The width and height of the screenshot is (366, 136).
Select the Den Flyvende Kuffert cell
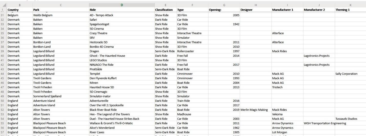122,78
